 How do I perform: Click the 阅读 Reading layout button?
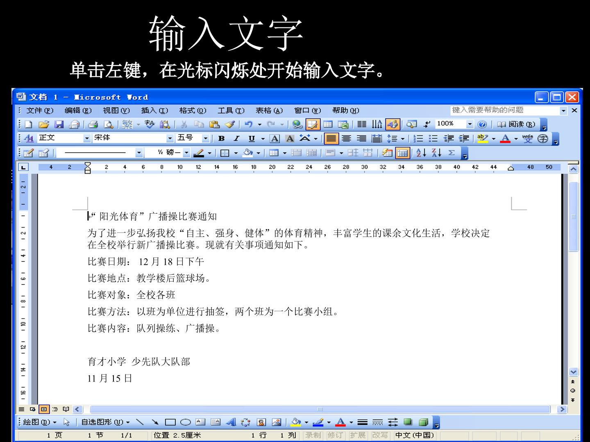(516, 124)
